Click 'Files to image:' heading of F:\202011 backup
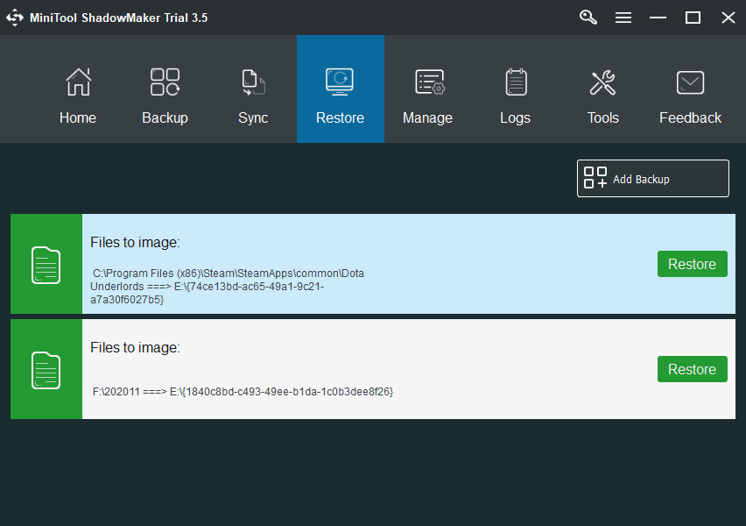 click(135, 348)
